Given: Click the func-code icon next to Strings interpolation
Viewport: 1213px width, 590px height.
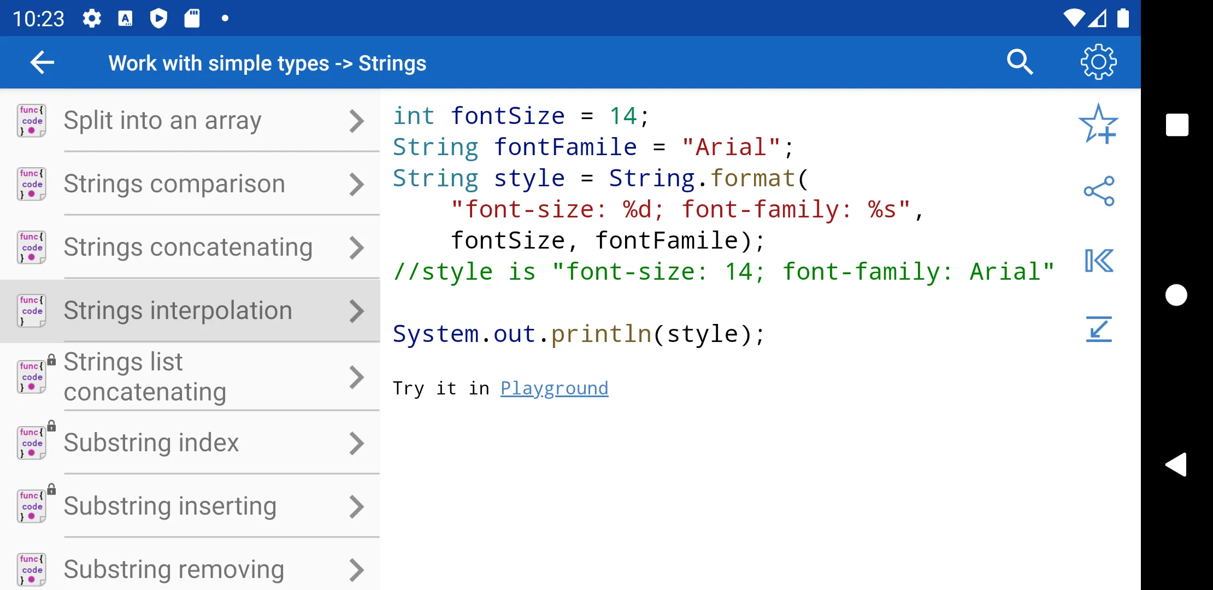Looking at the screenshot, I should 31,309.
